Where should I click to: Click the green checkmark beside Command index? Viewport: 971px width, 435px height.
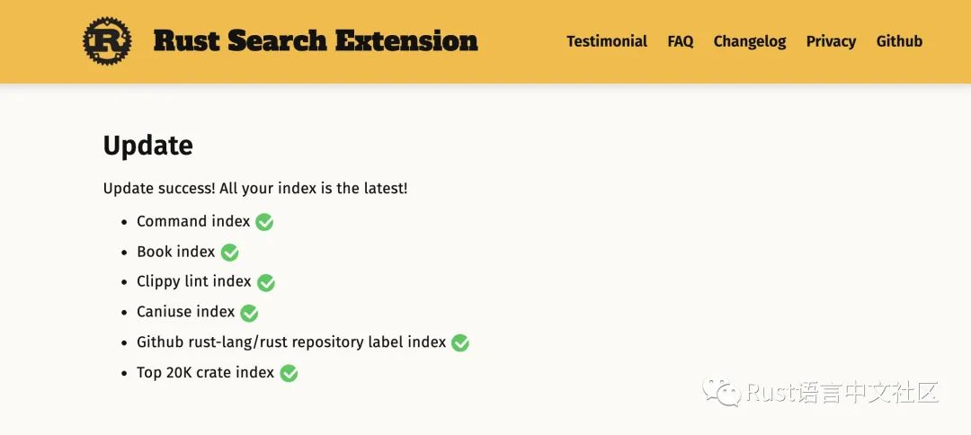click(x=264, y=222)
